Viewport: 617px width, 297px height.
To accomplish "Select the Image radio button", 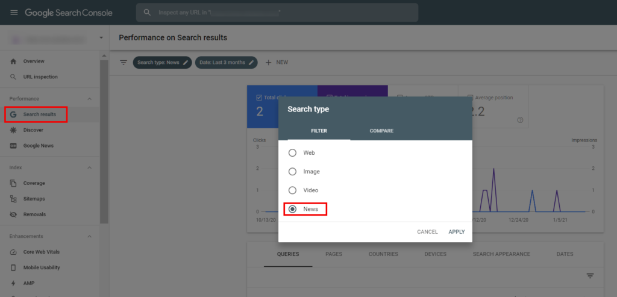I will pyautogui.click(x=292, y=172).
